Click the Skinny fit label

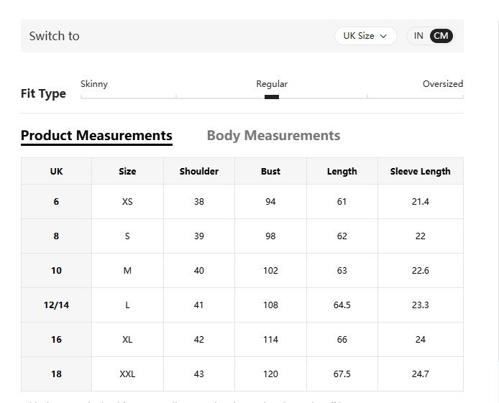94,84
